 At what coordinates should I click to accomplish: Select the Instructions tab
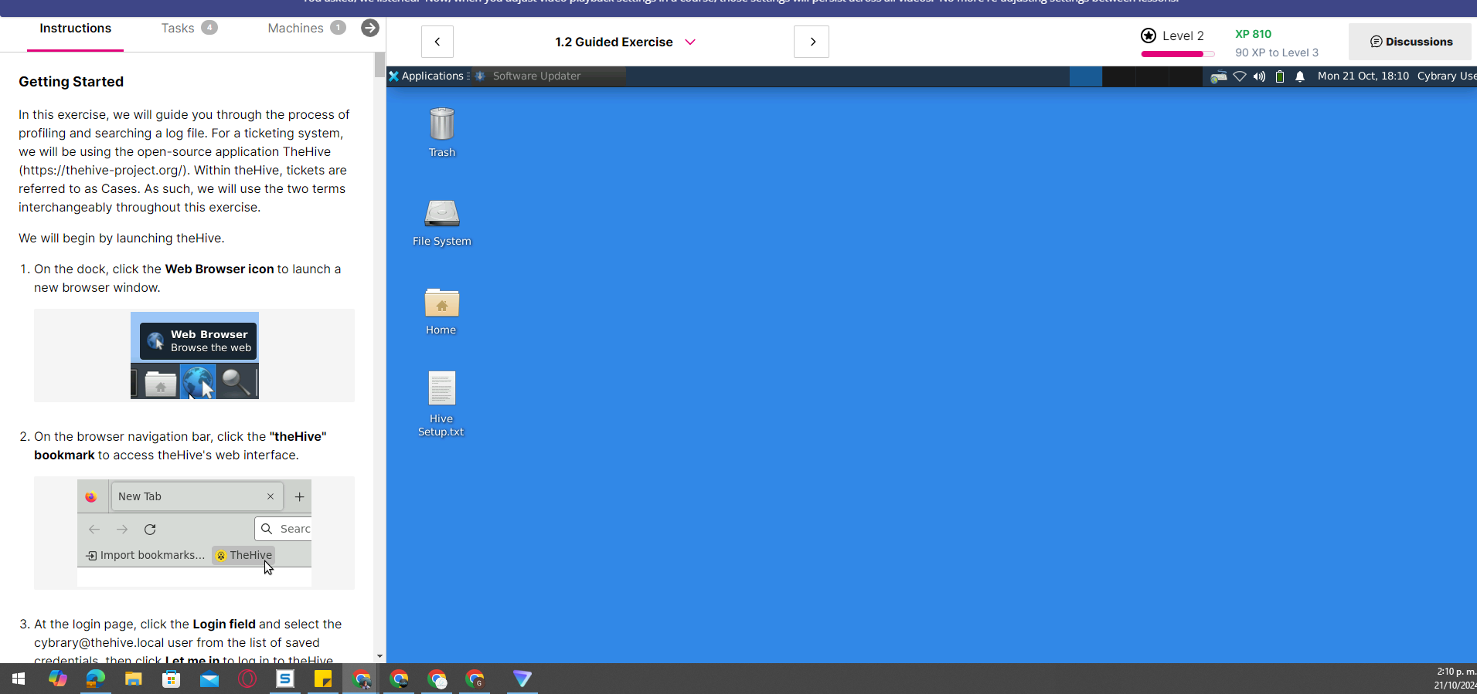(75, 28)
